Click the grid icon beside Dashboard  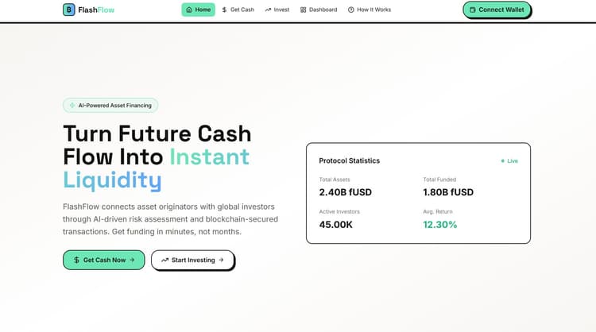point(303,10)
